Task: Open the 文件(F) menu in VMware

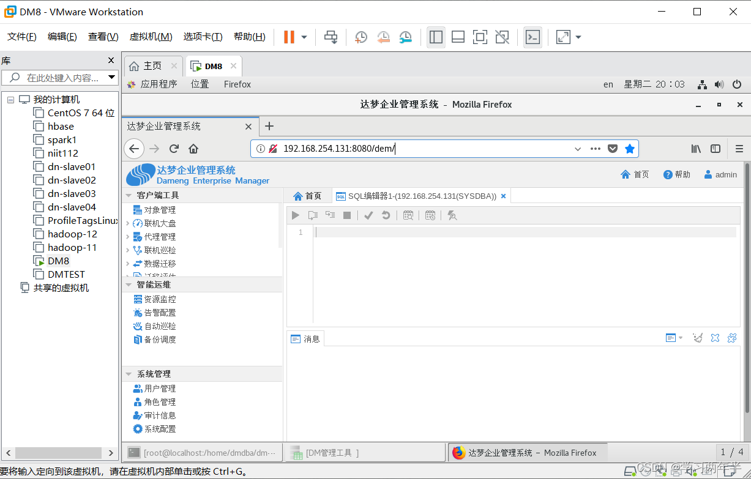Action: (22, 37)
